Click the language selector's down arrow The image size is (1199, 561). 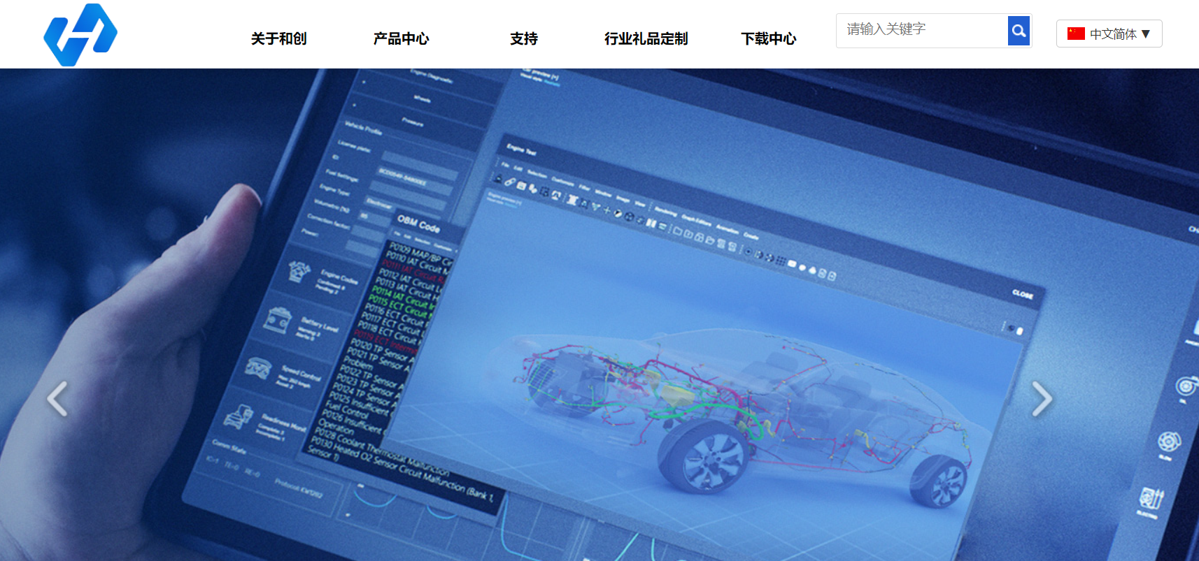[1146, 34]
